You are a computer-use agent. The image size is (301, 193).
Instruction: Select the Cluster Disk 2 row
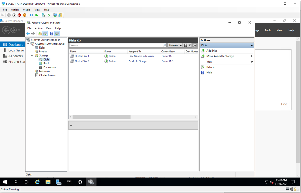pos(133,61)
